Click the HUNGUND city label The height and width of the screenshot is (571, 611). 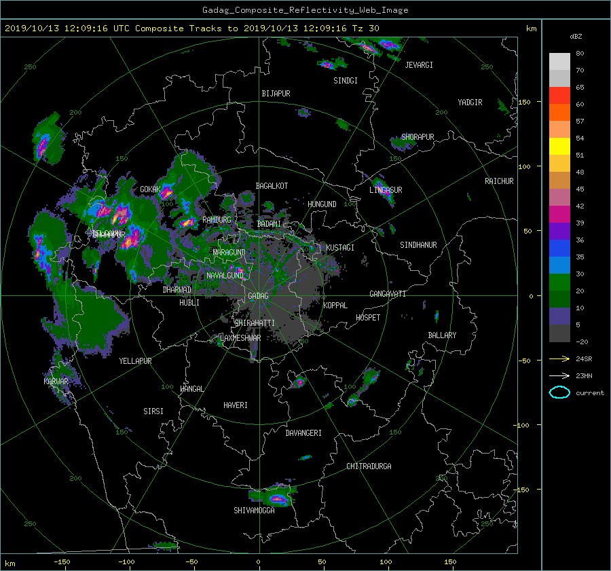[322, 204]
